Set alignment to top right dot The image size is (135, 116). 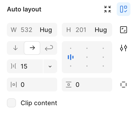(x=103, y=48)
